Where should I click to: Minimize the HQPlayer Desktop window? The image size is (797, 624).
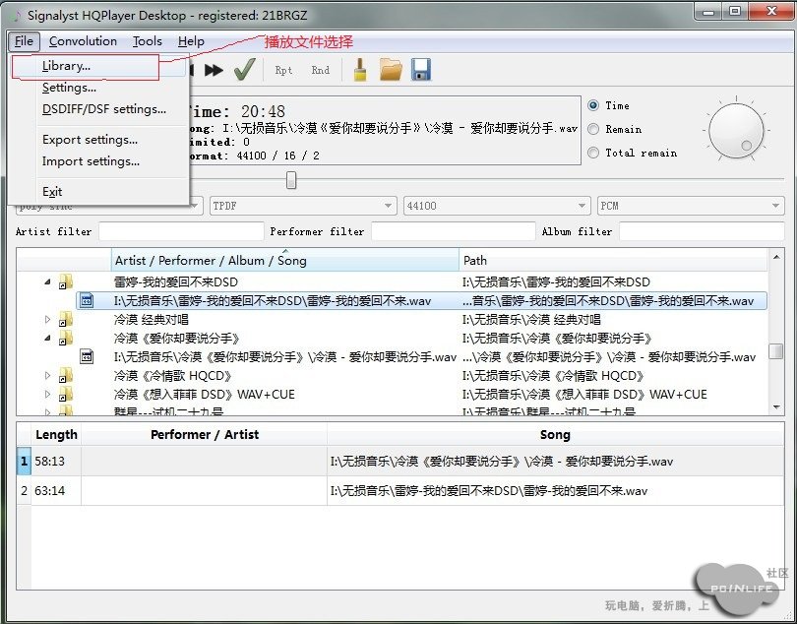coord(708,11)
